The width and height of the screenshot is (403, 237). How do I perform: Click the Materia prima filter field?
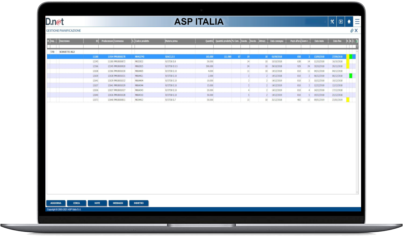(x=180, y=47)
